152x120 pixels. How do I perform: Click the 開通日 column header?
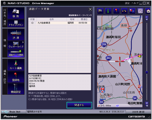point(84,19)
